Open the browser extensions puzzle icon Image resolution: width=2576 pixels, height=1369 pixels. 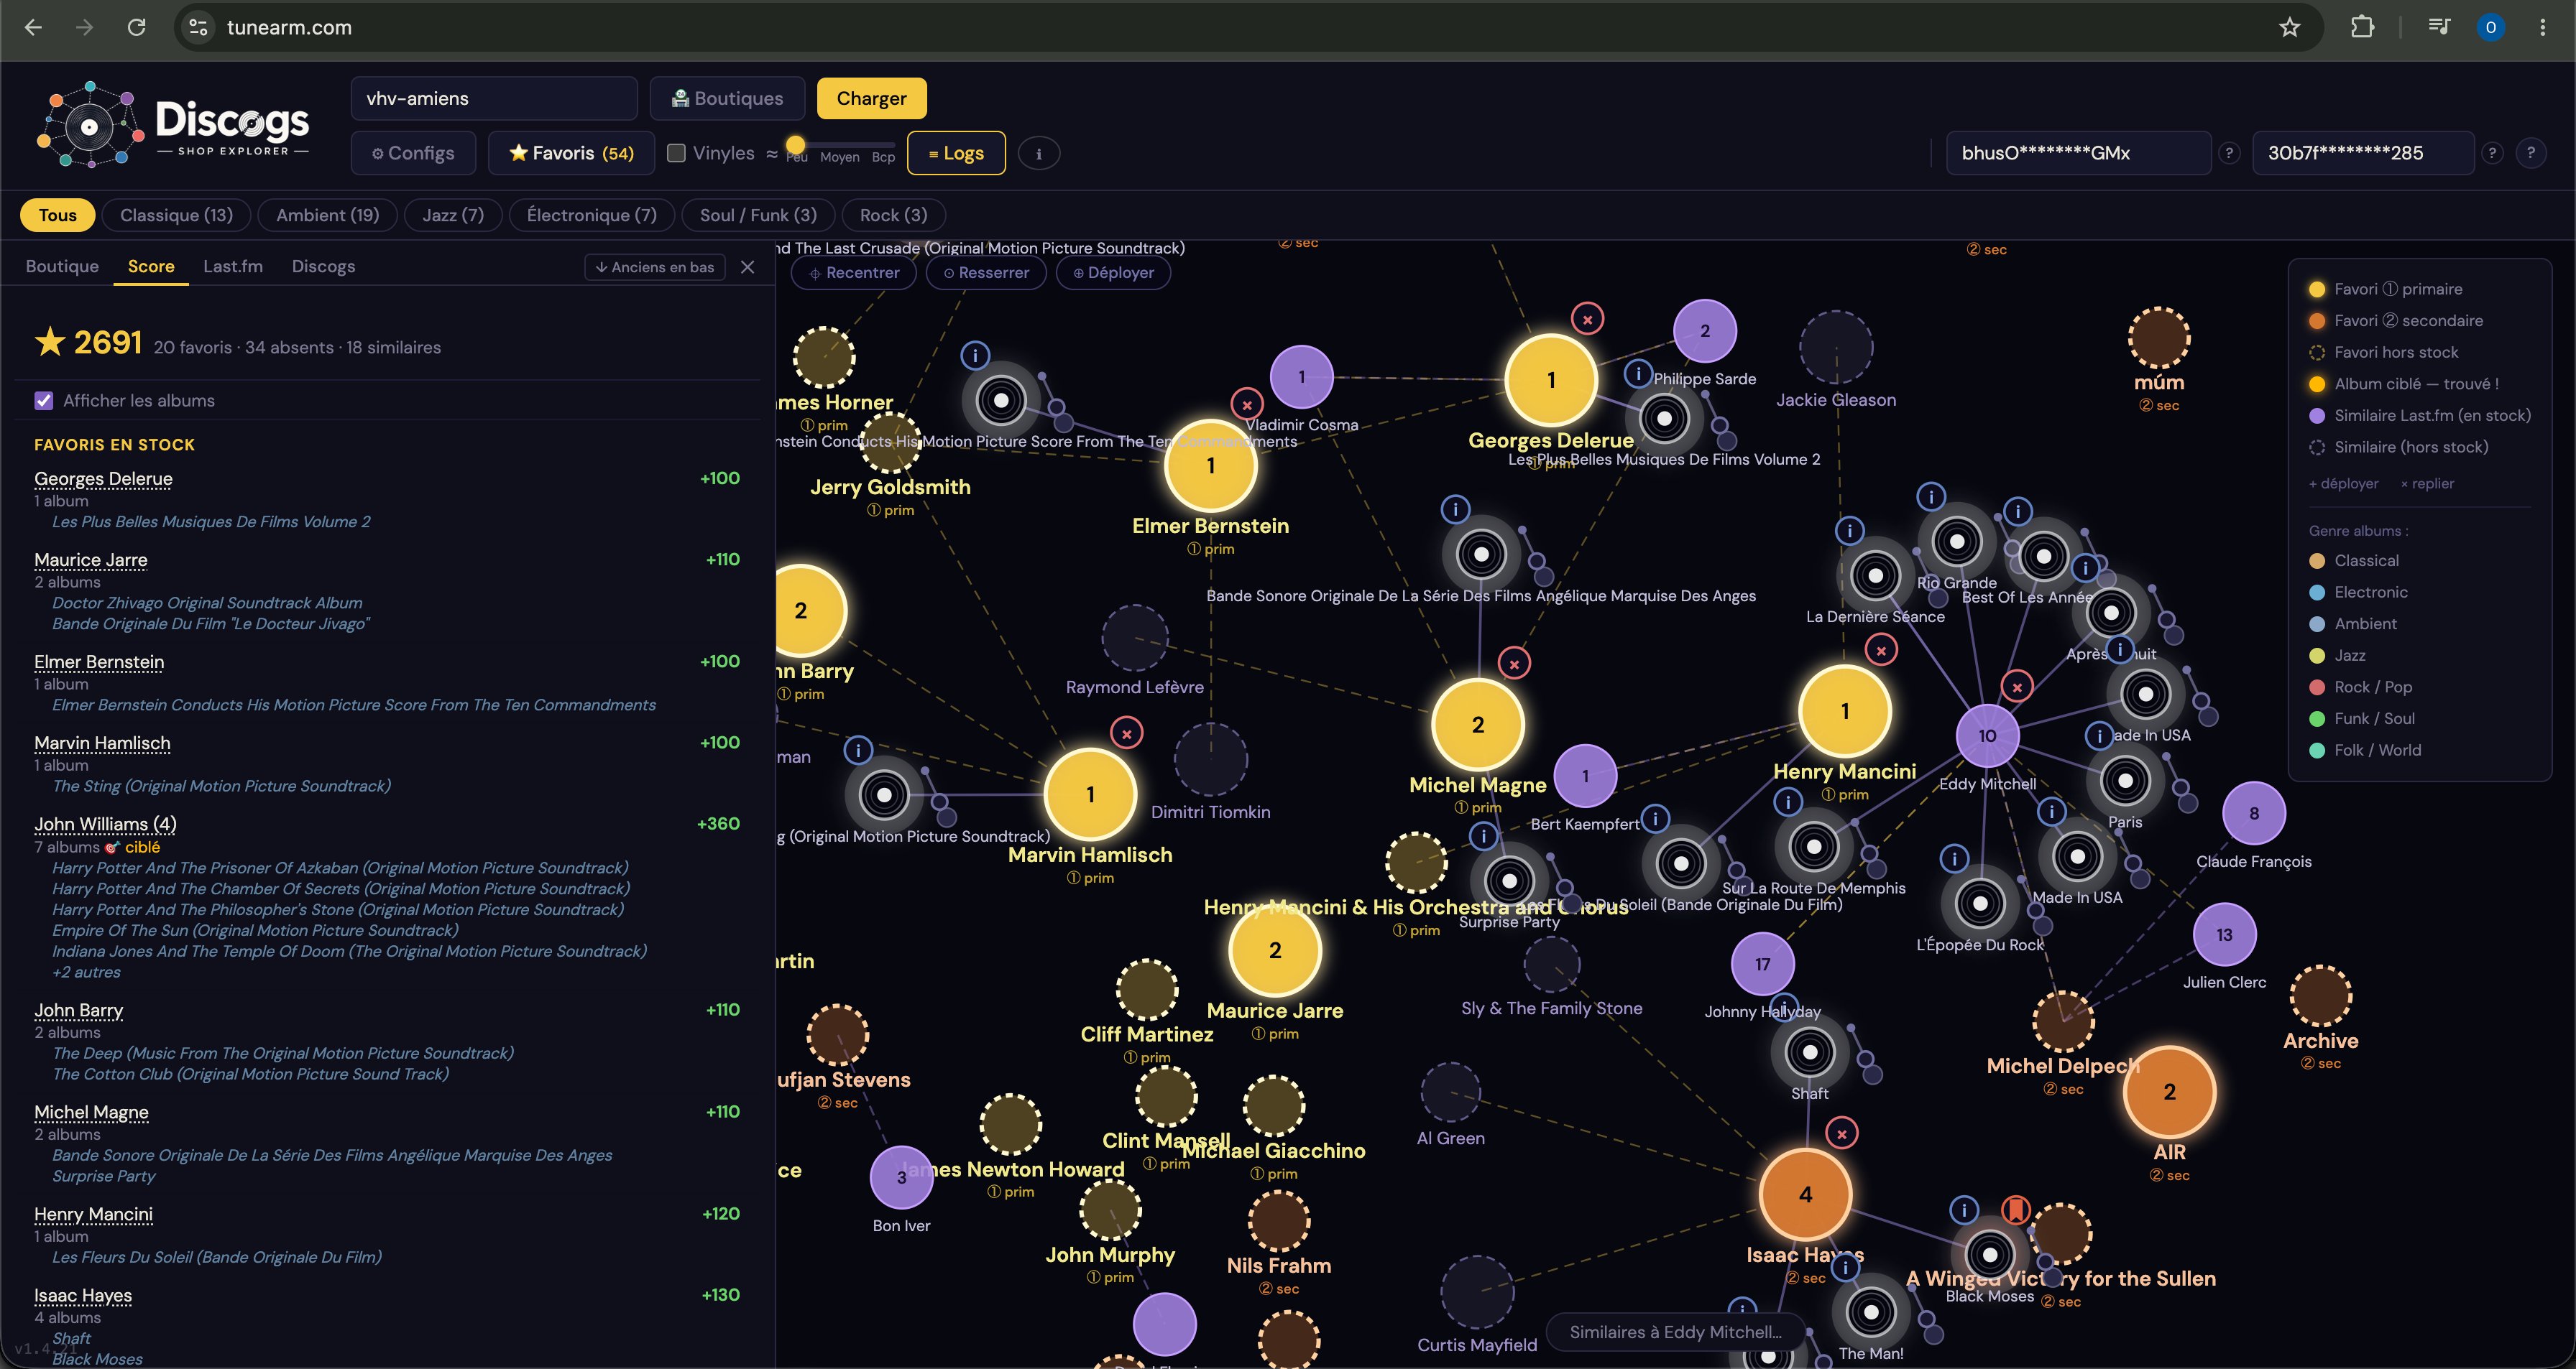(x=2362, y=28)
